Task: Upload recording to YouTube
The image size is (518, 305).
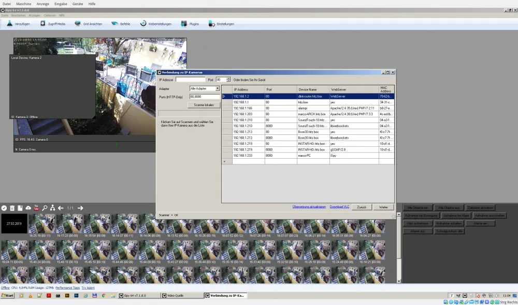Action: (36, 207)
